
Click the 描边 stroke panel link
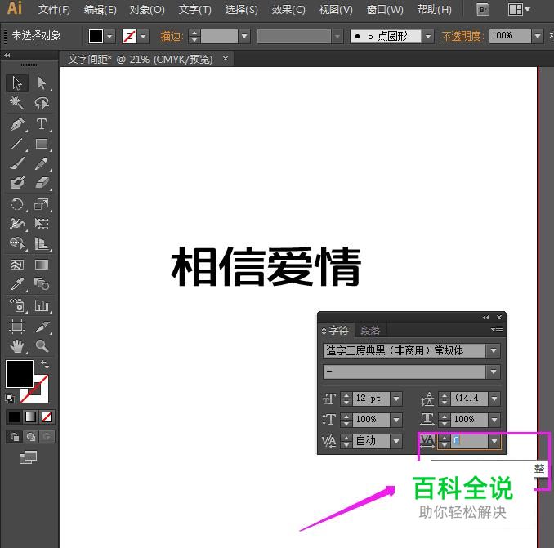pyautogui.click(x=172, y=37)
